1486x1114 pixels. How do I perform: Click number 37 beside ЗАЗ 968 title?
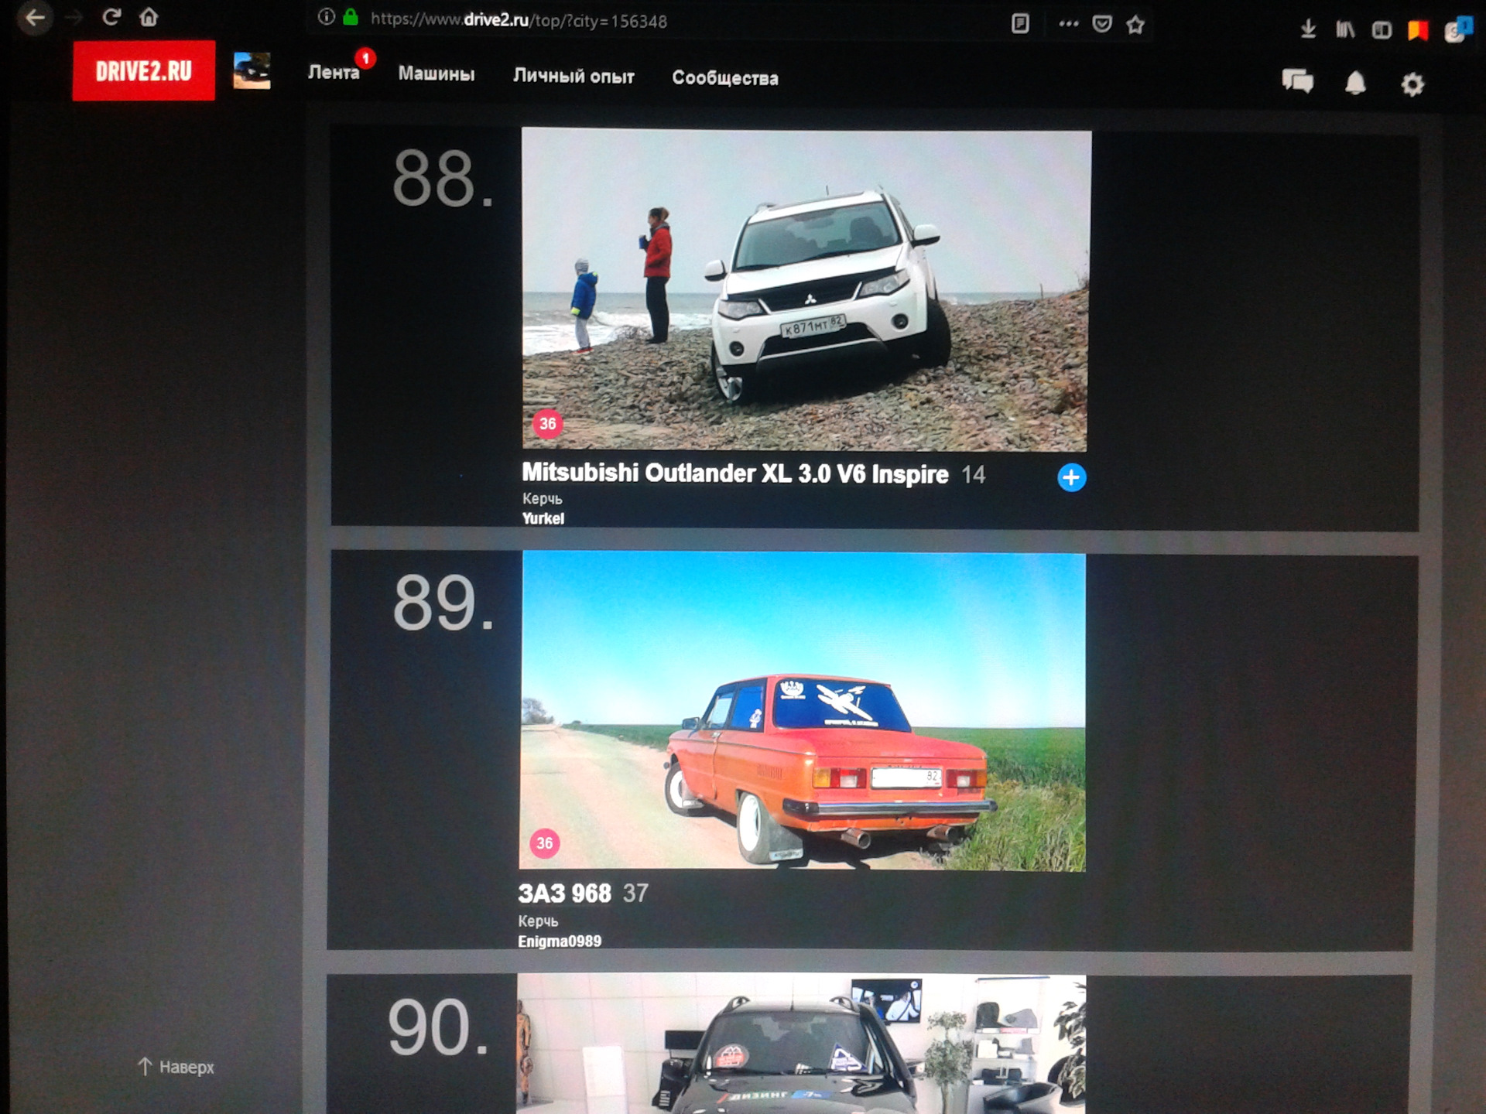[x=636, y=894]
